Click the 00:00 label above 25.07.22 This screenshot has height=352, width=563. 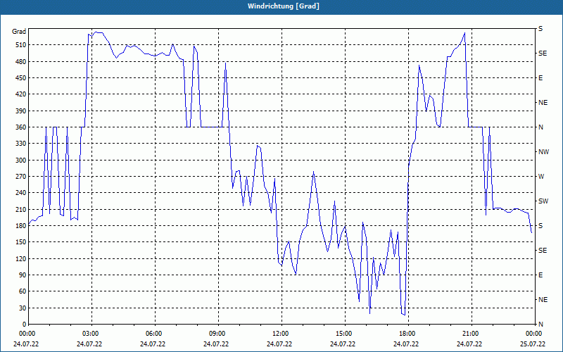(535, 334)
